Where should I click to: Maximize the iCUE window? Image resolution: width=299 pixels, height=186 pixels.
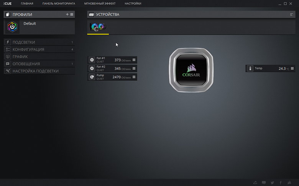(285, 3)
